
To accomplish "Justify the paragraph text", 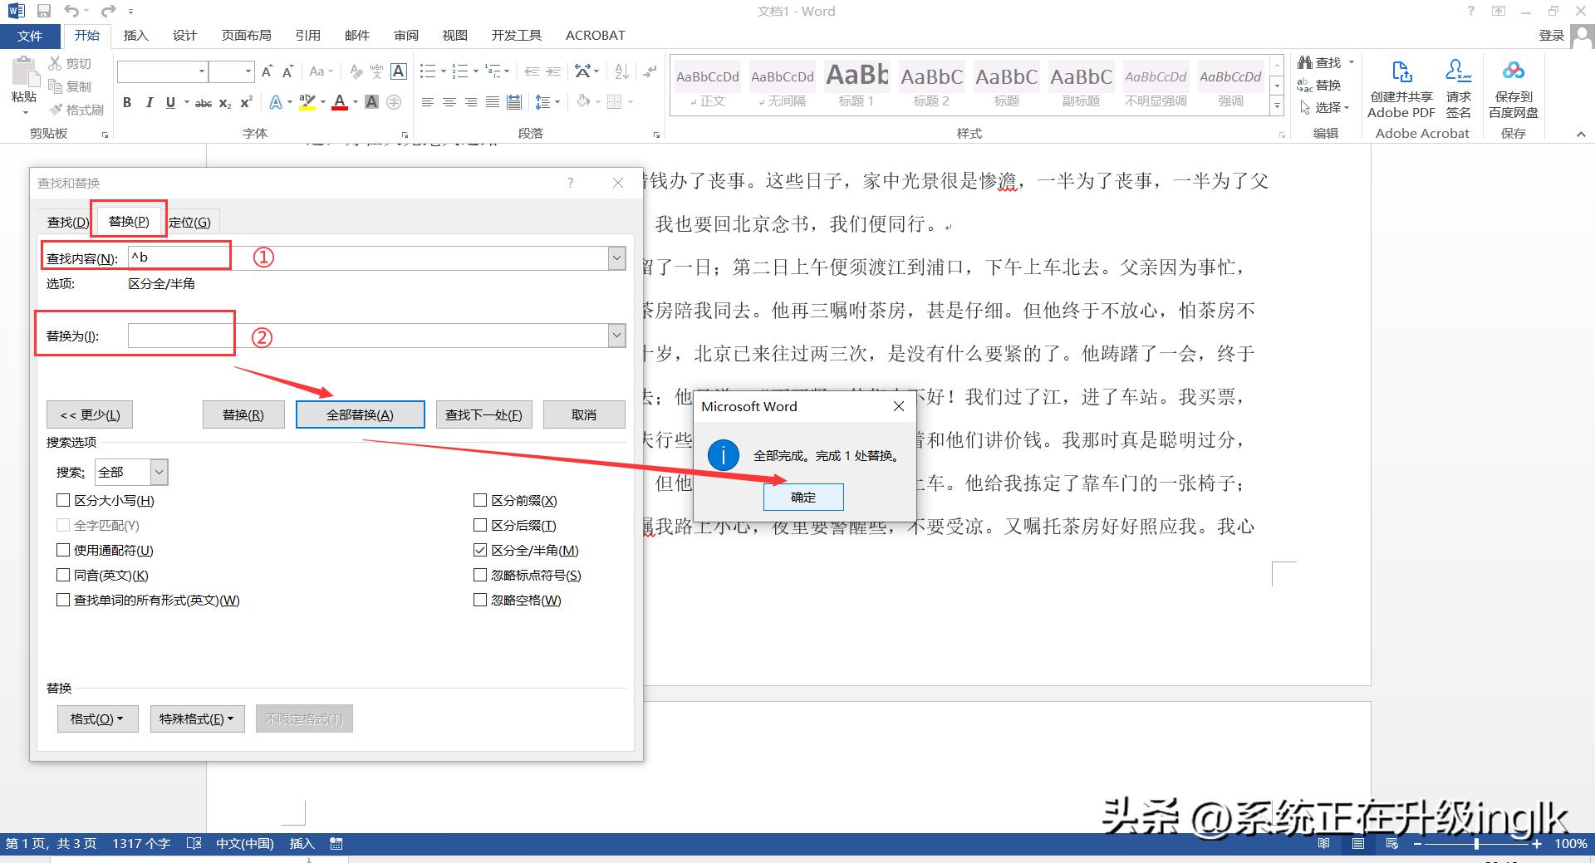I will click(x=493, y=102).
